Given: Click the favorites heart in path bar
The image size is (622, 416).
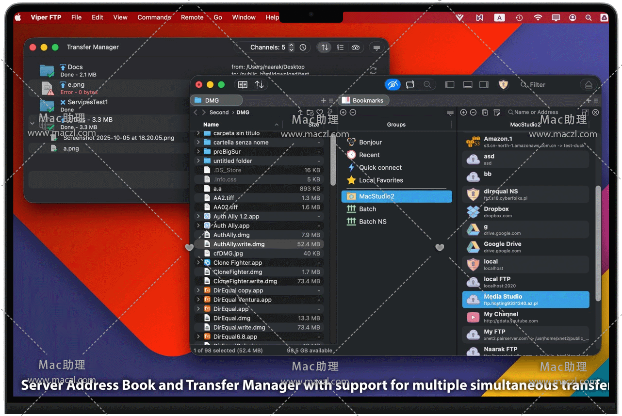Looking at the screenshot, I should pyautogui.click(x=320, y=112).
